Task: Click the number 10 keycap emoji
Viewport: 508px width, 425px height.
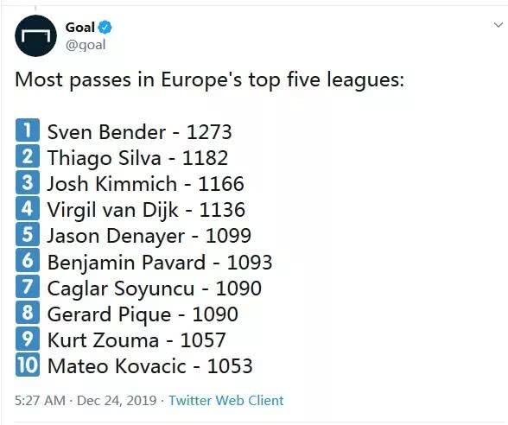Action: (28, 365)
